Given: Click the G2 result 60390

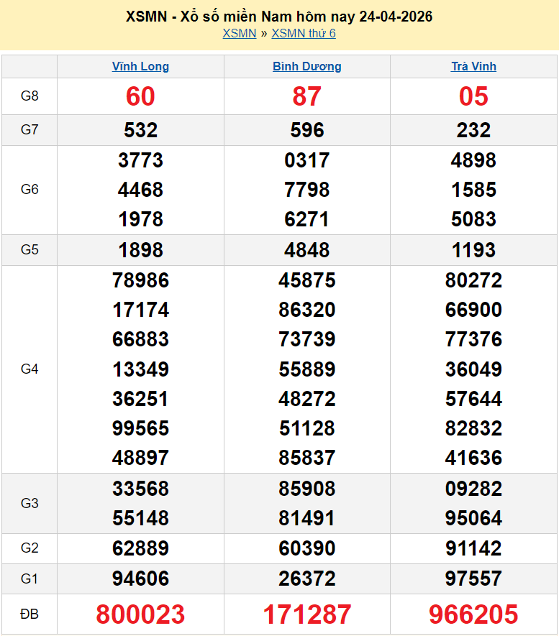Looking at the screenshot, I should [x=306, y=549].
